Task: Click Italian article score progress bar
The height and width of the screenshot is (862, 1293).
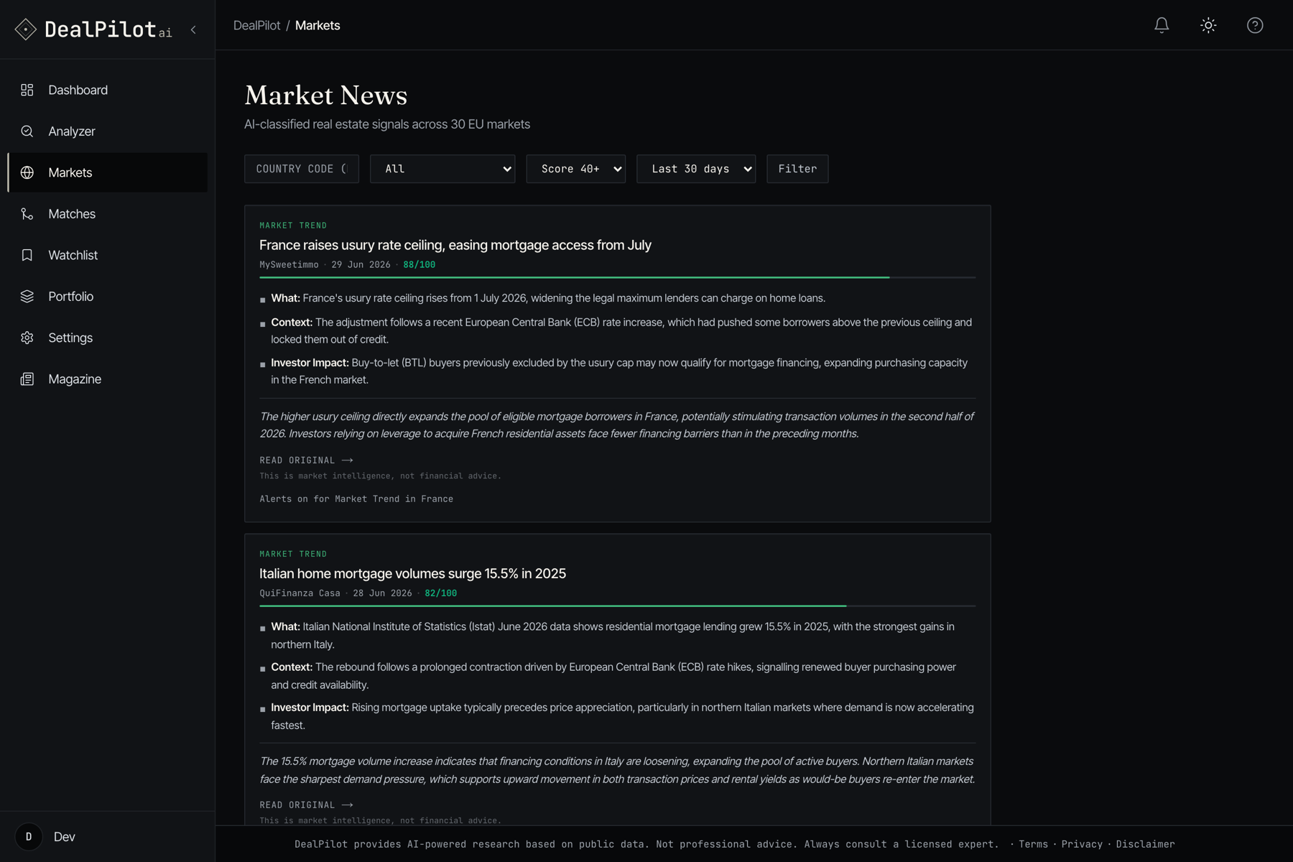Action: pos(617,606)
